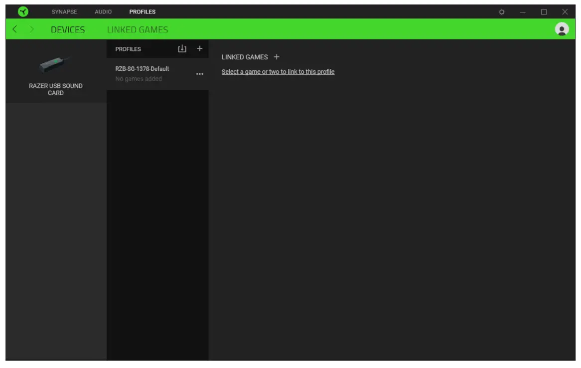Import a profile using the import icon

pyautogui.click(x=182, y=48)
